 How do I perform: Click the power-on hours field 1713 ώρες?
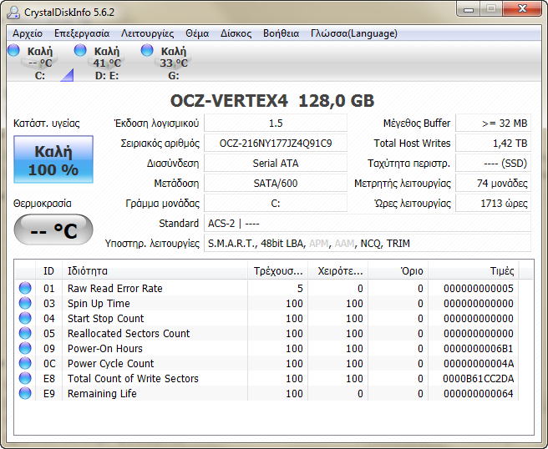click(x=493, y=204)
